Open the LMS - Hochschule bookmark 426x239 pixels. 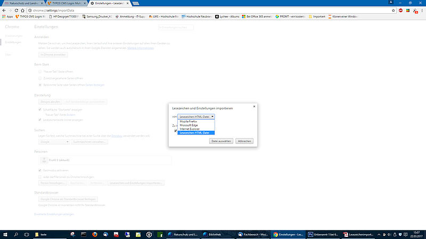click(x=163, y=16)
